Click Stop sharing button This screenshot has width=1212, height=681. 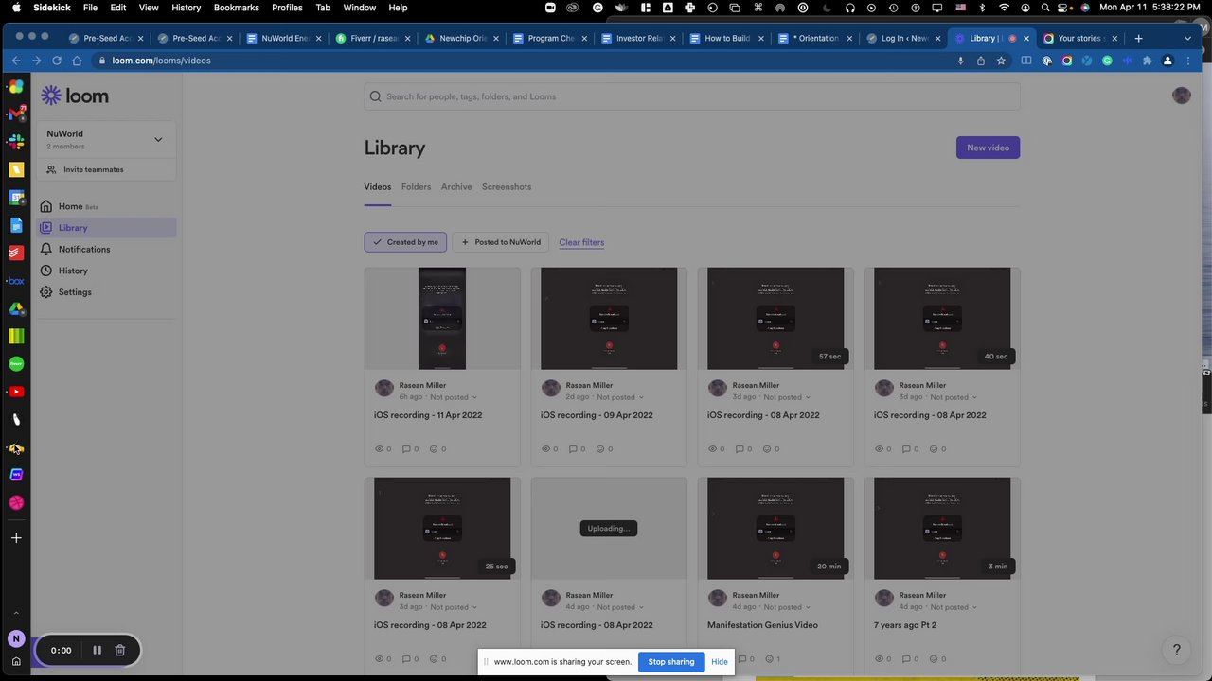click(x=670, y=662)
